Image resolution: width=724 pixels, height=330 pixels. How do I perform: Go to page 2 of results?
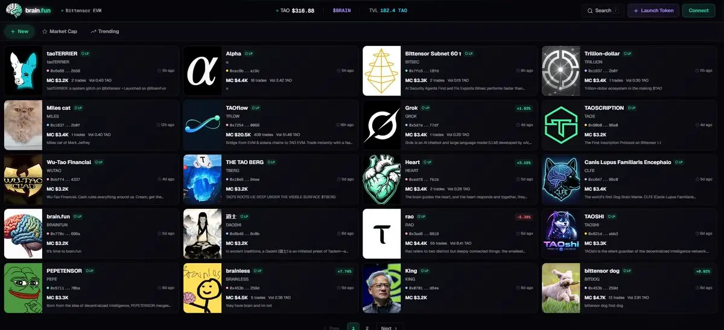point(367,328)
